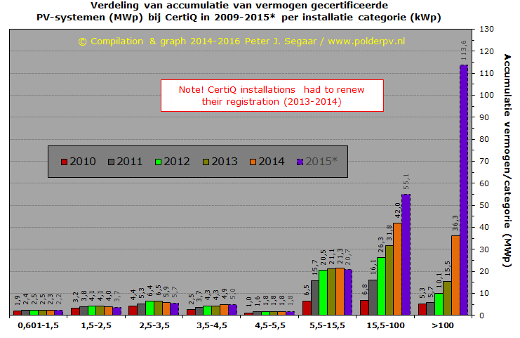
Task: Click the red CertiQ renewal note box
Action: [x=272, y=96]
